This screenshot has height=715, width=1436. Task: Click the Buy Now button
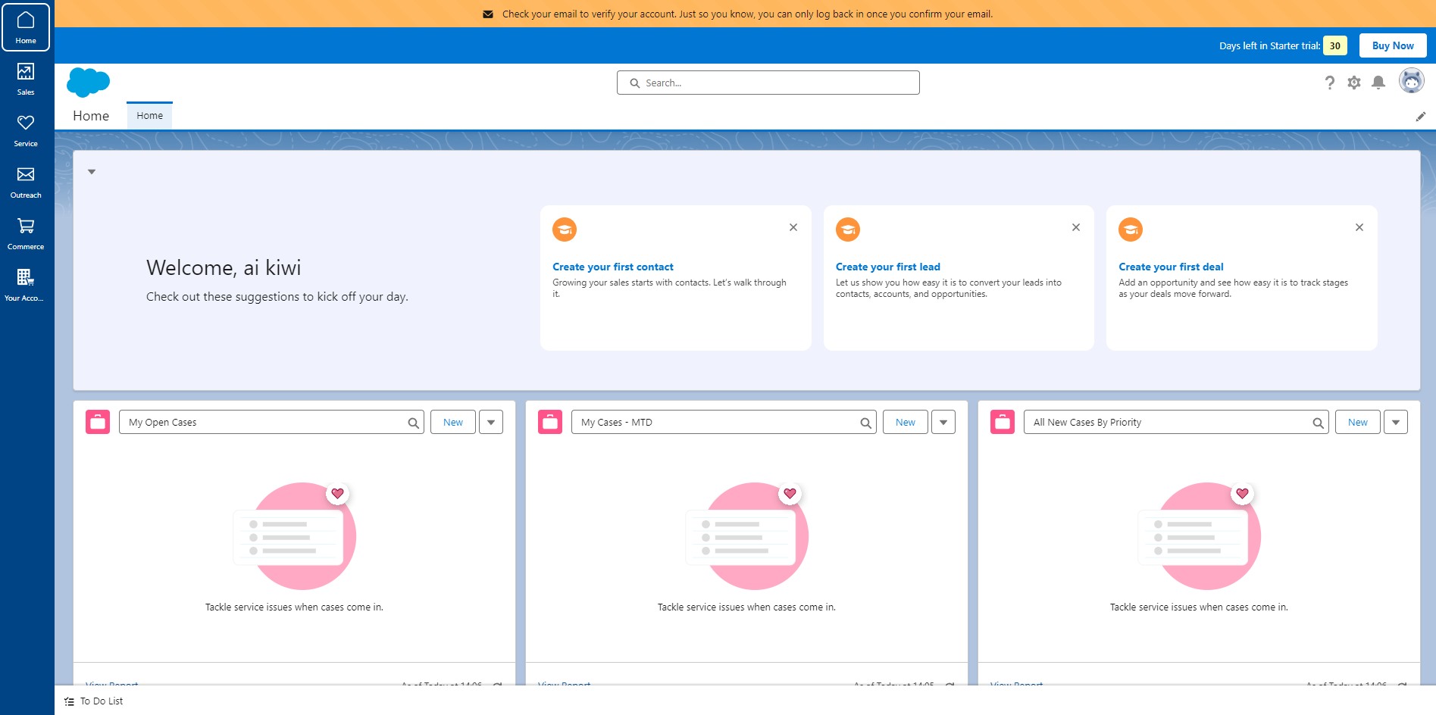[1393, 45]
